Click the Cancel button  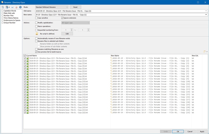[190, 132]
